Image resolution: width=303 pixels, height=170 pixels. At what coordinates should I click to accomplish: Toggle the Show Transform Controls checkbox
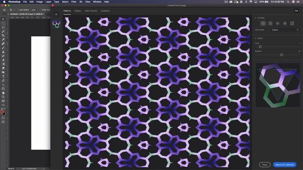(41, 9)
